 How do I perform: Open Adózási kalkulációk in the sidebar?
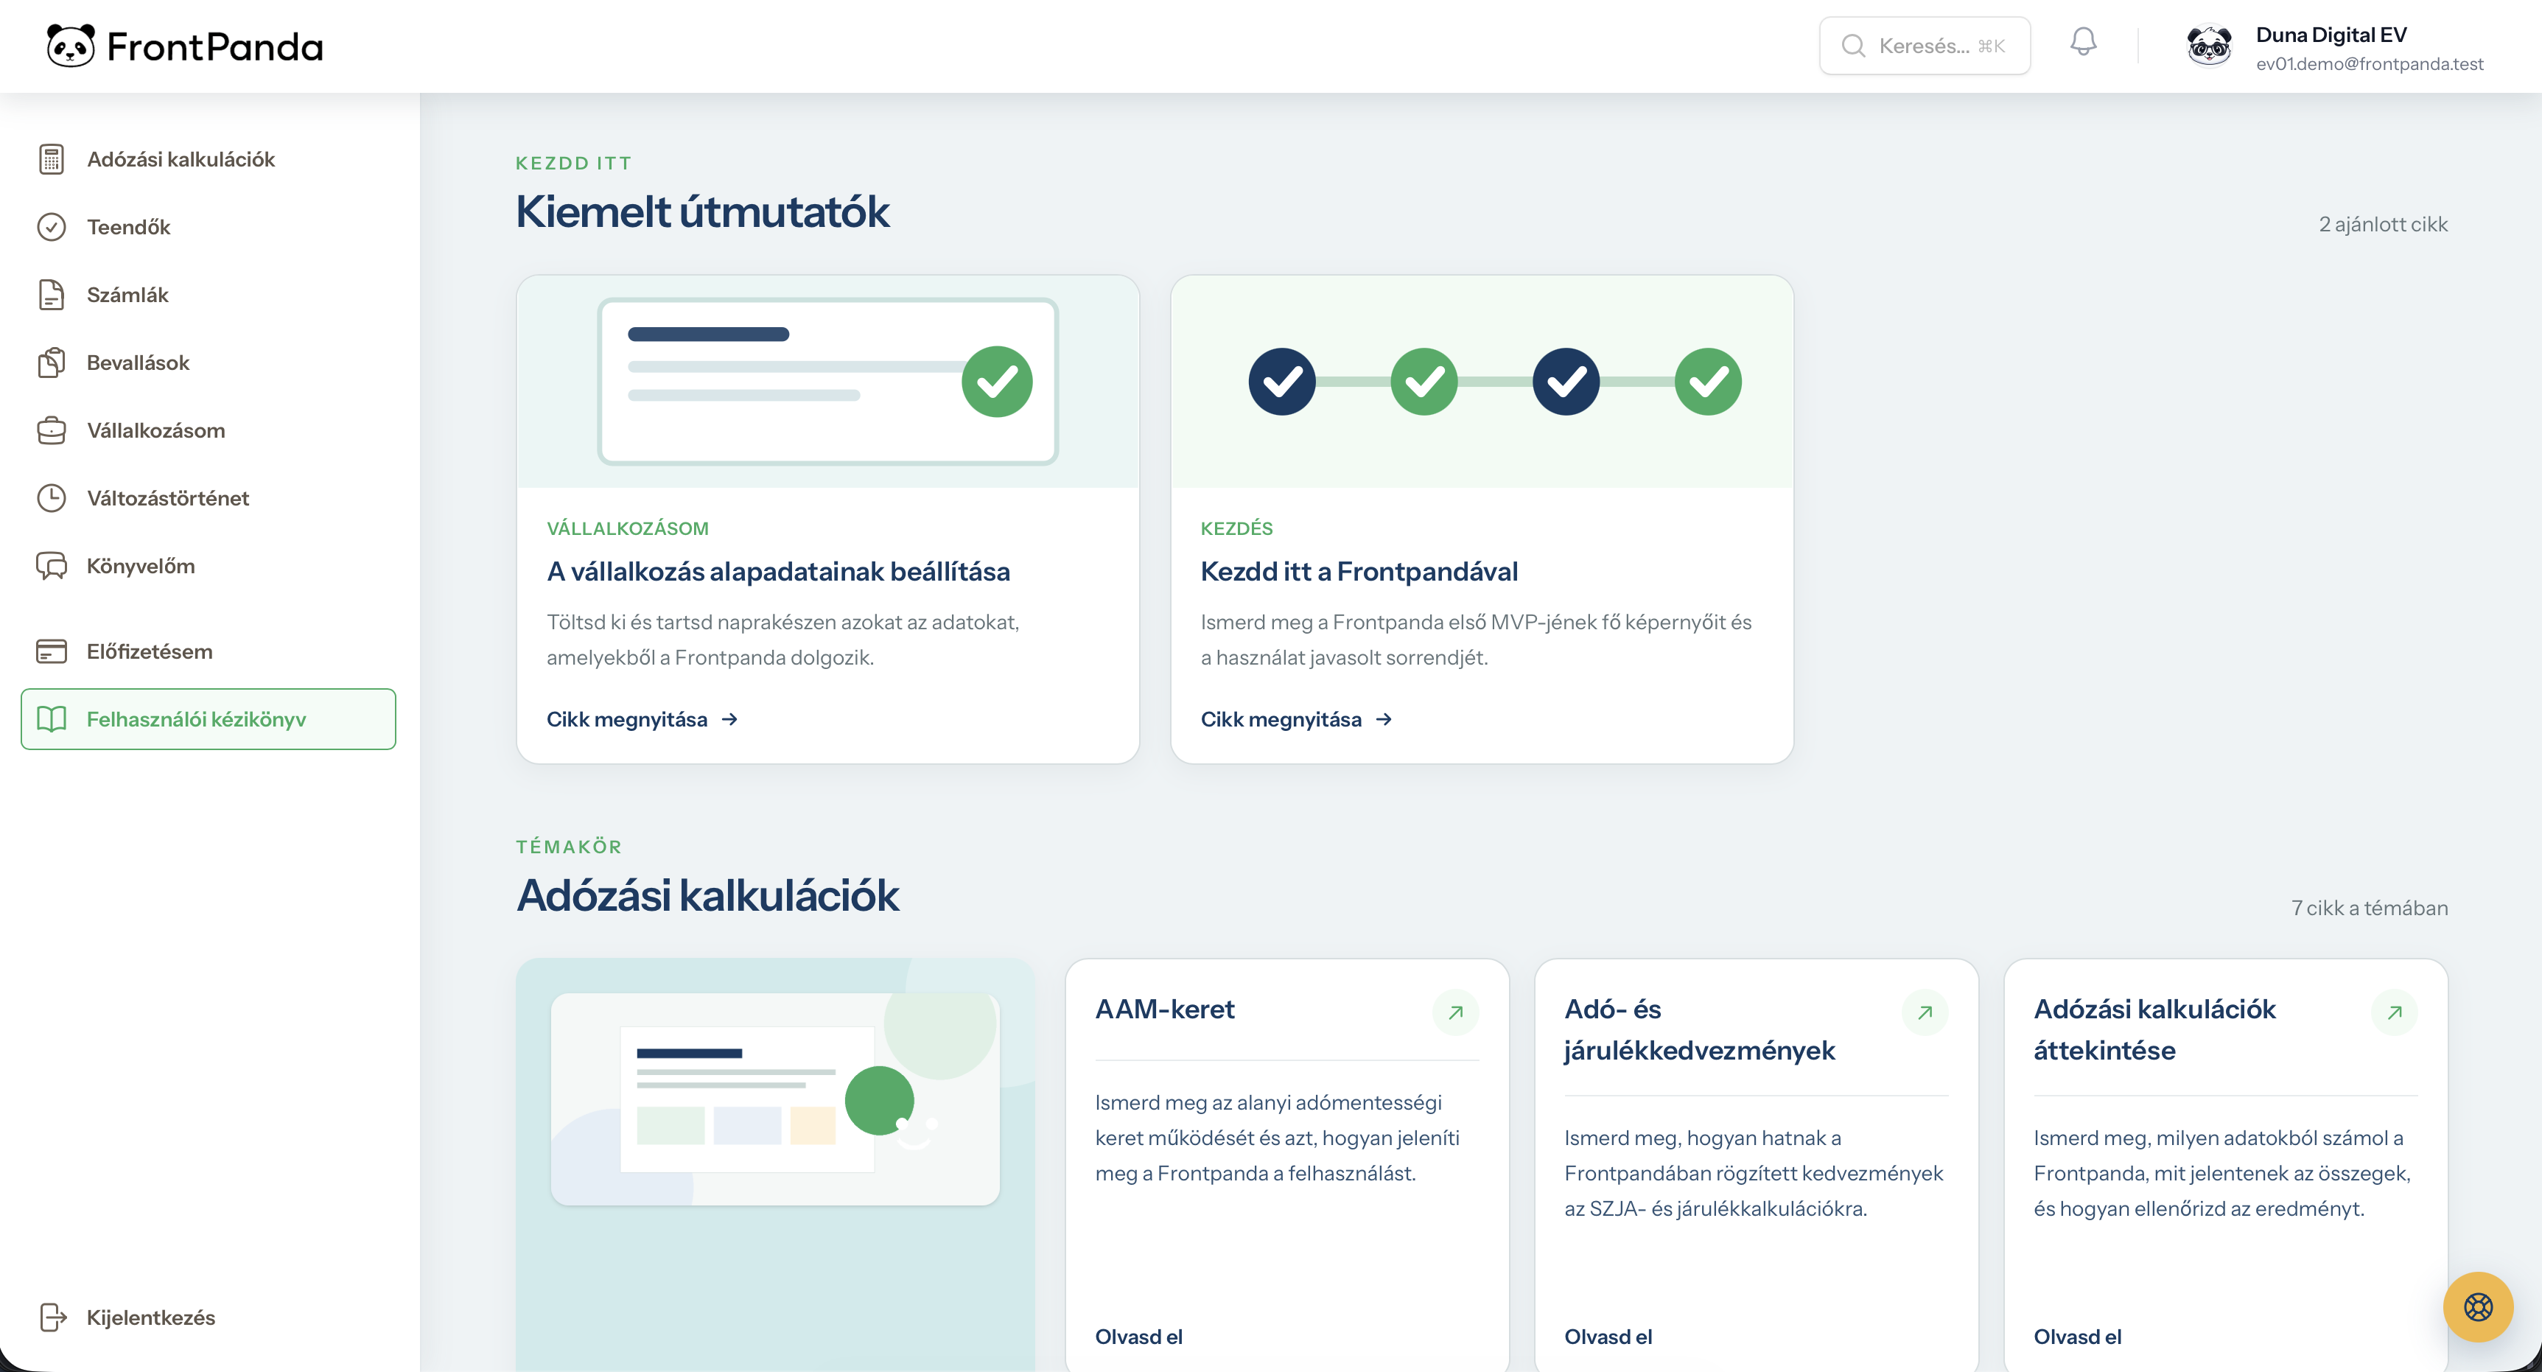(x=209, y=159)
